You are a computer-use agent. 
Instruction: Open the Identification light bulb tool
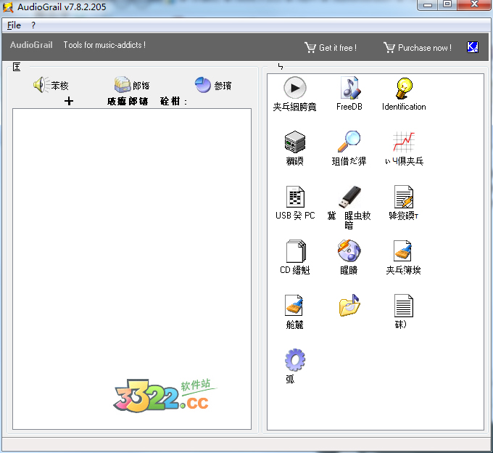click(x=404, y=94)
